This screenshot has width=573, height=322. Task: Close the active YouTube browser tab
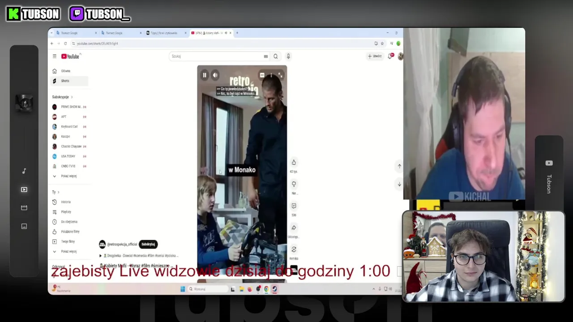[231, 33]
